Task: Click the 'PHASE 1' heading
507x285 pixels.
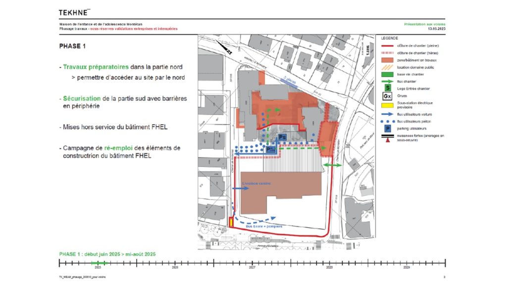Action: coord(72,46)
